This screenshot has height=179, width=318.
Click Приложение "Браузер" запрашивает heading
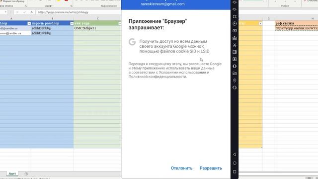(x=158, y=24)
